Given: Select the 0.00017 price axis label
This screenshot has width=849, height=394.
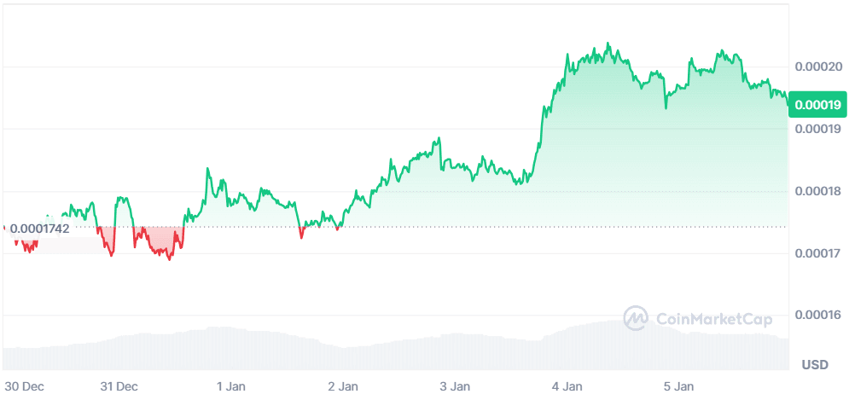Looking at the screenshot, I should (818, 253).
